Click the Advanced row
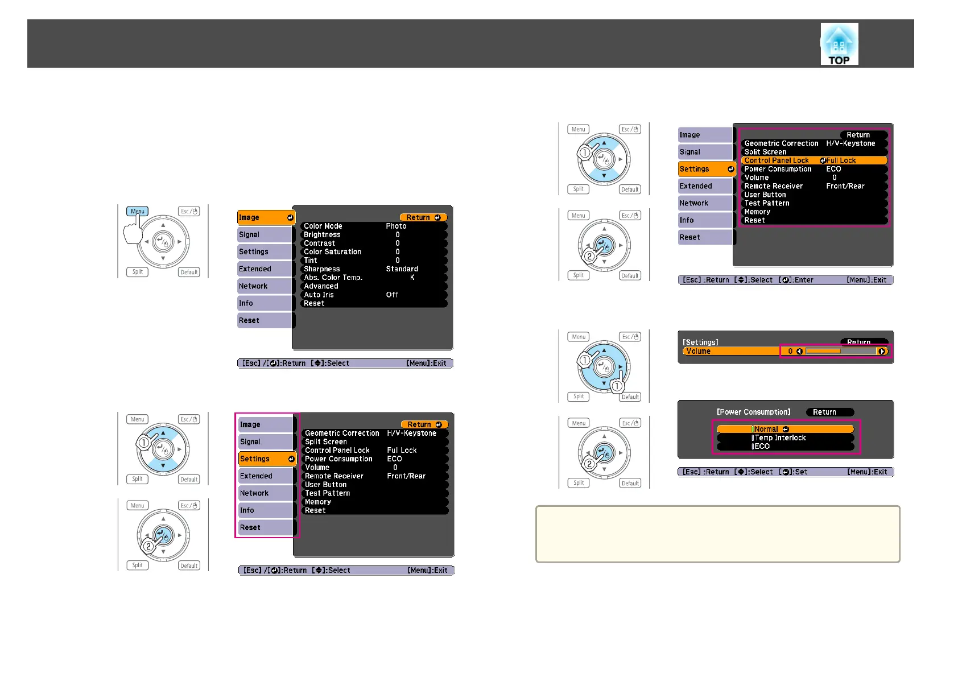Viewport: 958px width, 677px height. (374, 286)
